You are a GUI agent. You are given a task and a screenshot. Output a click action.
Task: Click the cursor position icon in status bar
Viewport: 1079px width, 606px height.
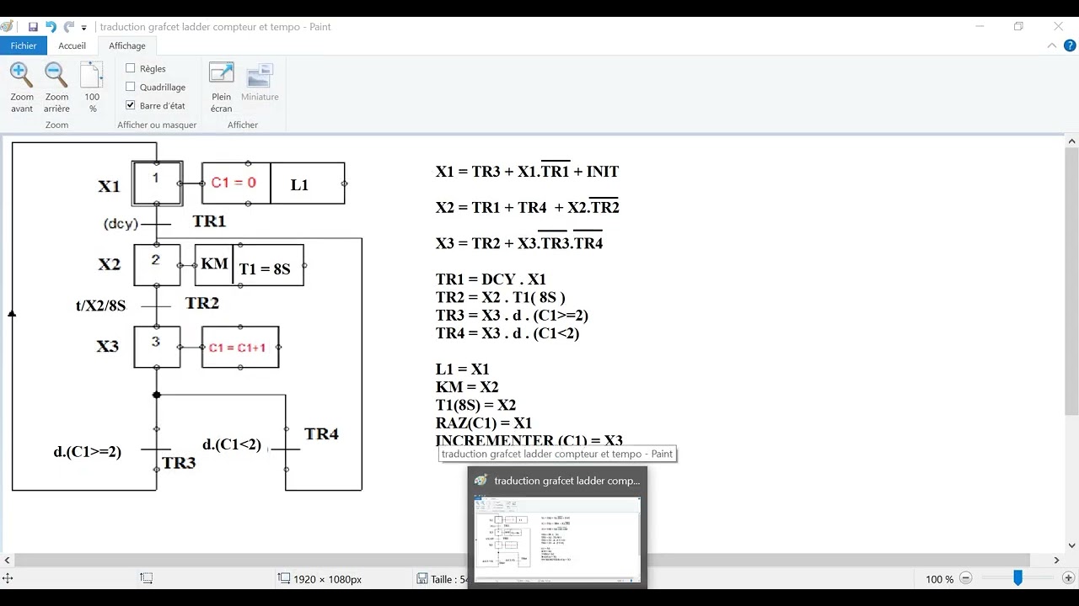[8, 578]
